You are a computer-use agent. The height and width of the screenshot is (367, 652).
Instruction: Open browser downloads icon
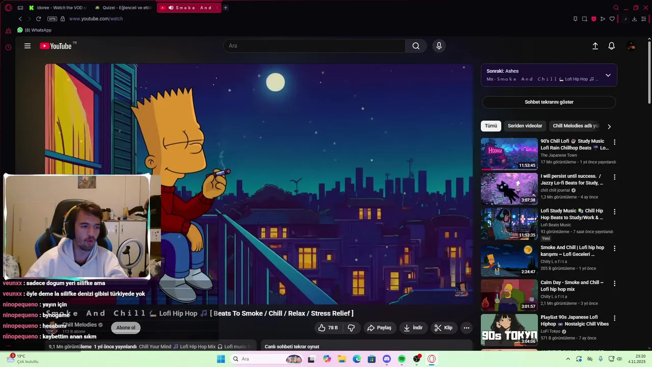(634, 19)
